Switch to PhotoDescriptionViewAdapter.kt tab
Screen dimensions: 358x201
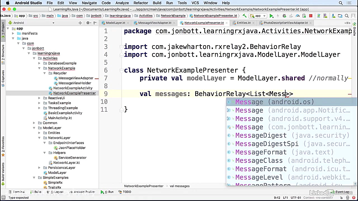[x=285, y=23]
